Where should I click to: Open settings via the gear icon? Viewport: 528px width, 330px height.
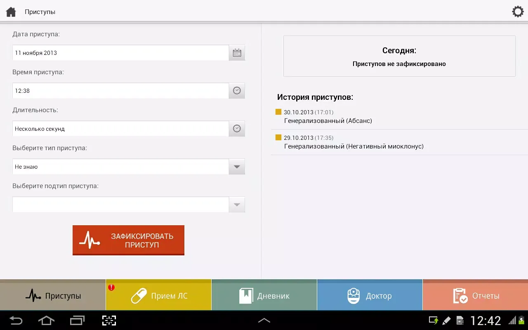(x=518, y=12)
